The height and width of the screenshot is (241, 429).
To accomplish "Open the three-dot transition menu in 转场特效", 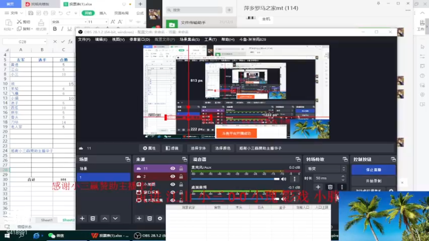I will coord(342,187).
